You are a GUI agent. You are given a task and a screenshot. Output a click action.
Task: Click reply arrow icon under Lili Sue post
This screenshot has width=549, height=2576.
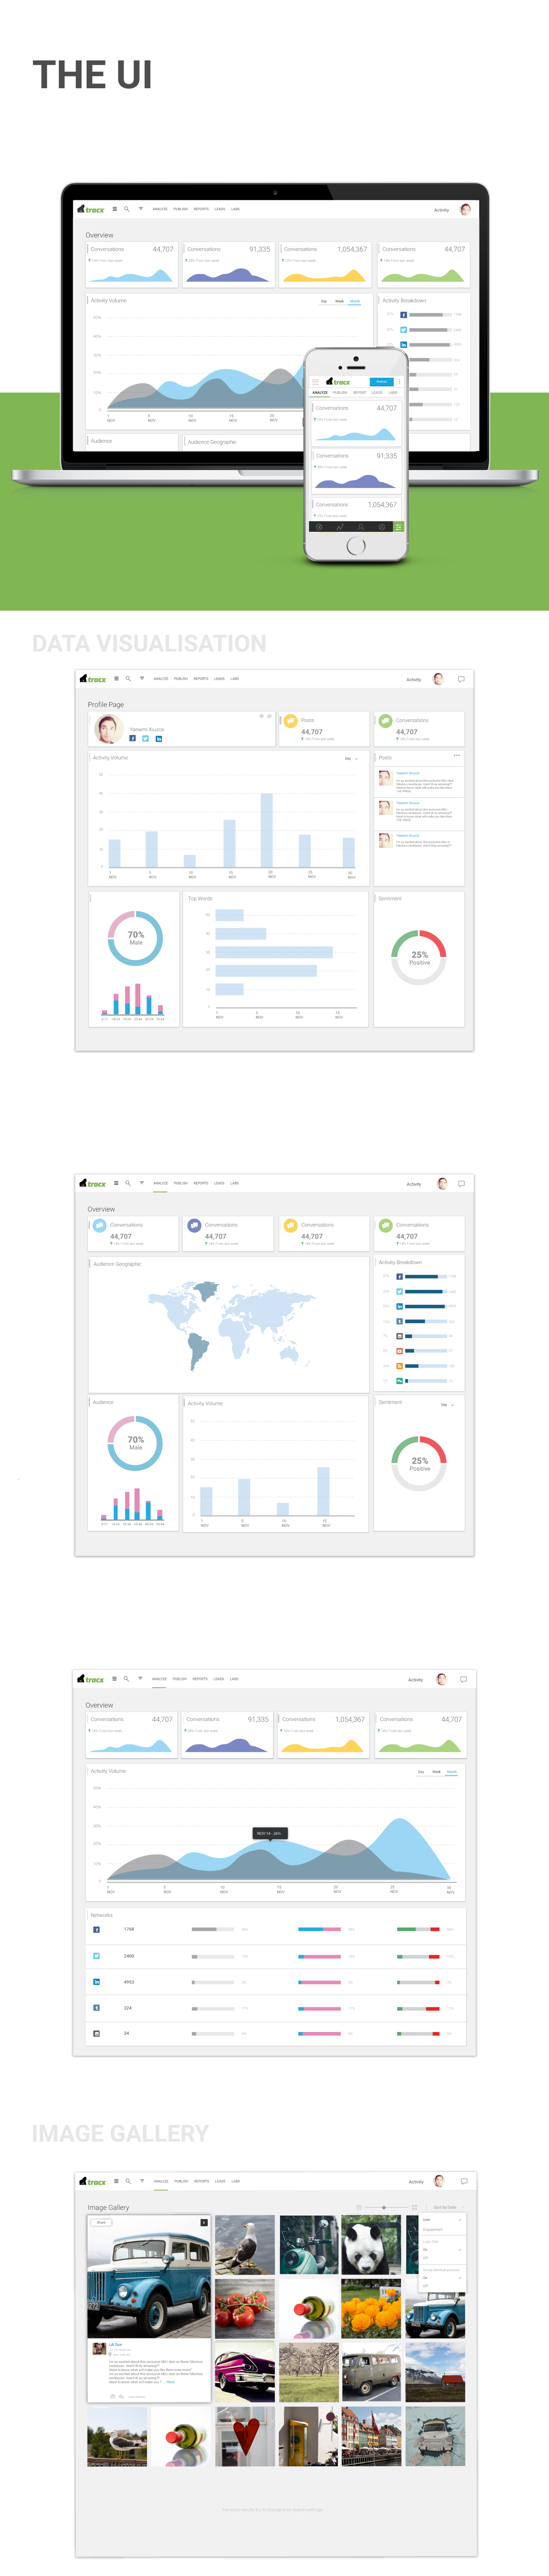click(x=121, y=2397)
